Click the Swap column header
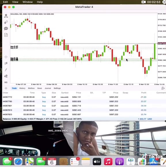The width and height of the screenshot is (166, 167). pyautogui.click(x=125, y=93)
